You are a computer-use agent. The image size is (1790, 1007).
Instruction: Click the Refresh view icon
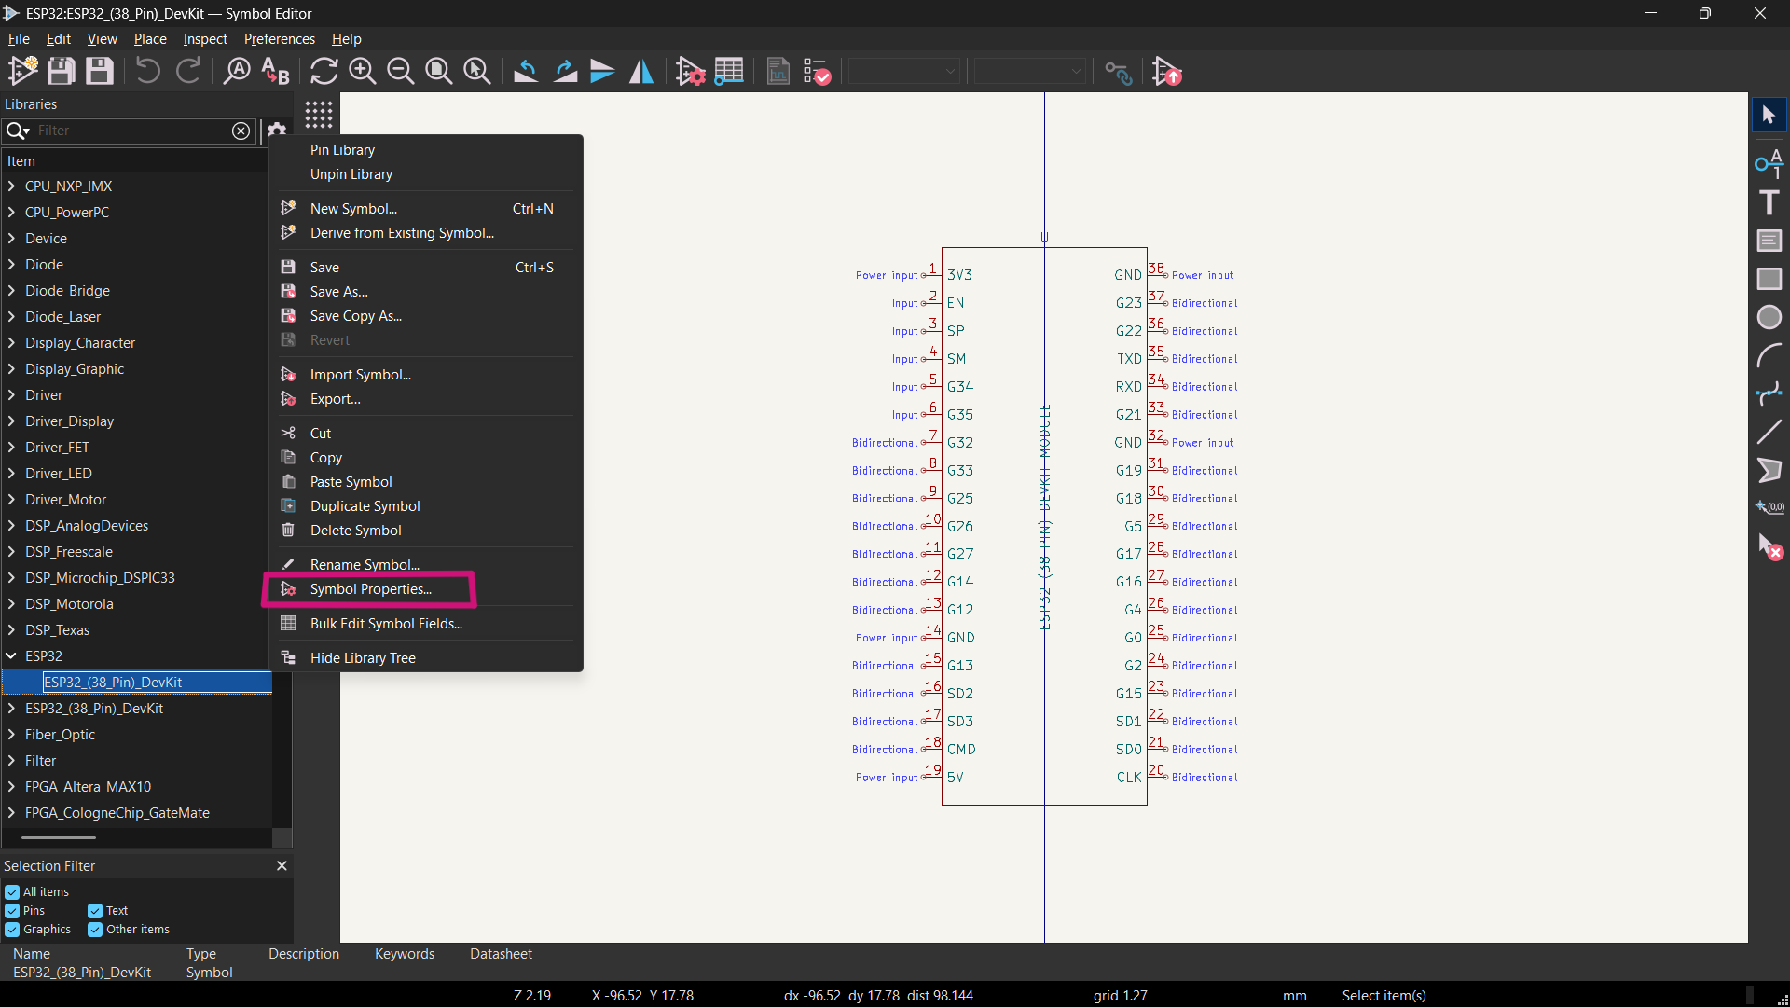click(324, 71)
